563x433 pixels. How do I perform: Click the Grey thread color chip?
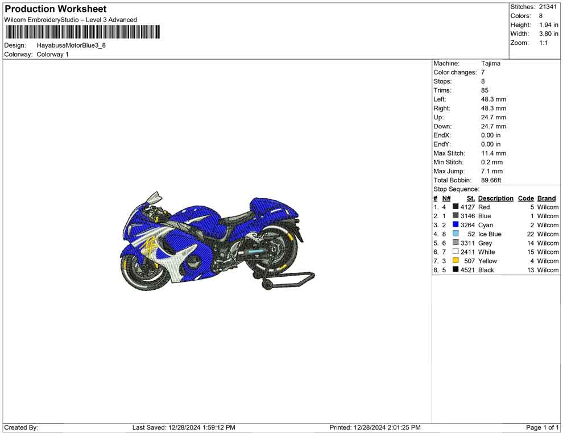[454, 243]
